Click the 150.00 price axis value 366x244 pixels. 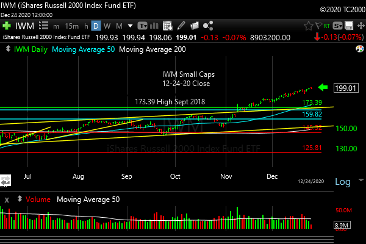346,129
